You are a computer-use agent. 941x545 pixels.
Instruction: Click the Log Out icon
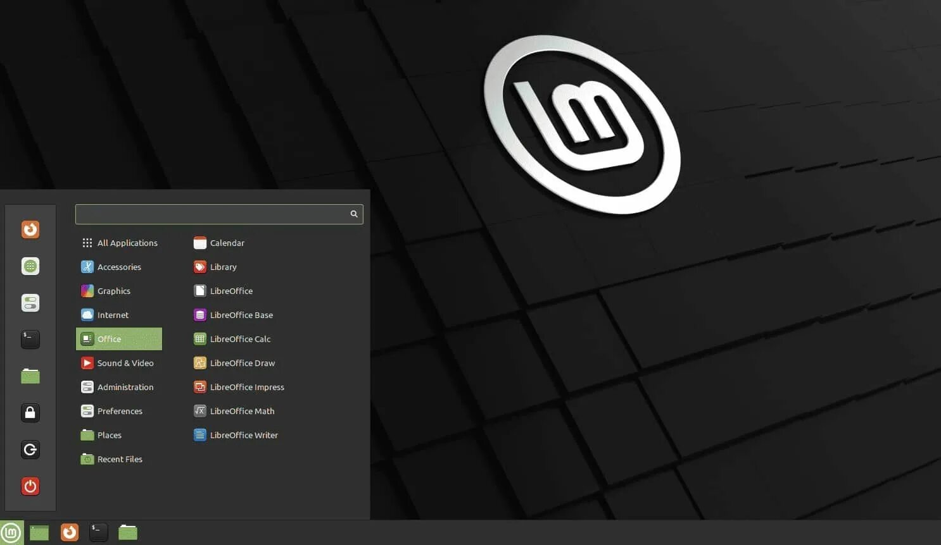(30, 450)
